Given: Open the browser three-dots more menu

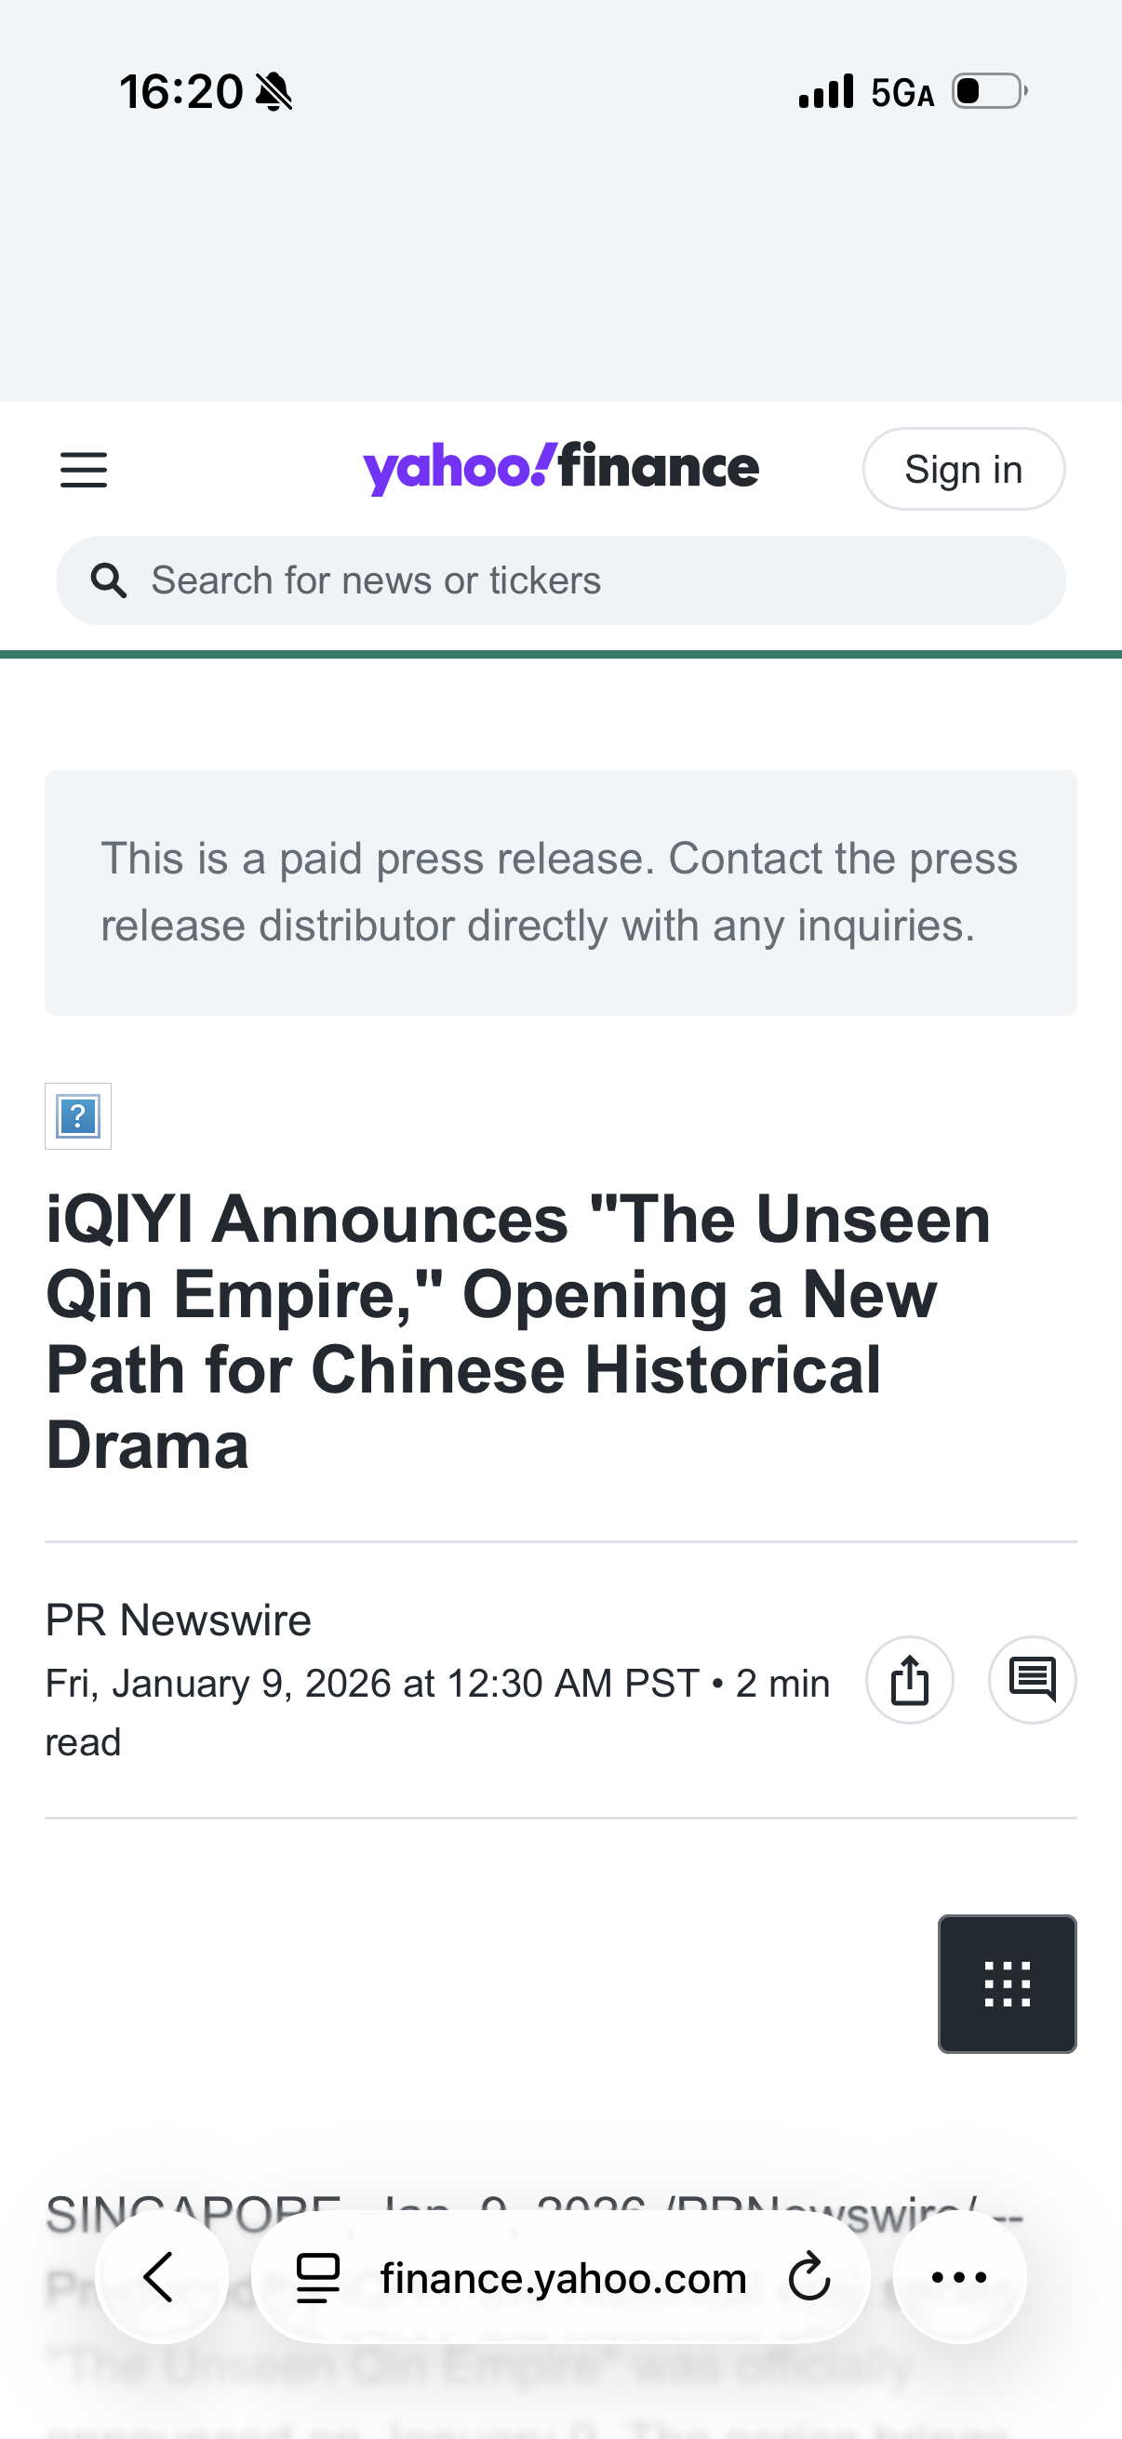Looking at the screenshot, I should coord(959,2277).
